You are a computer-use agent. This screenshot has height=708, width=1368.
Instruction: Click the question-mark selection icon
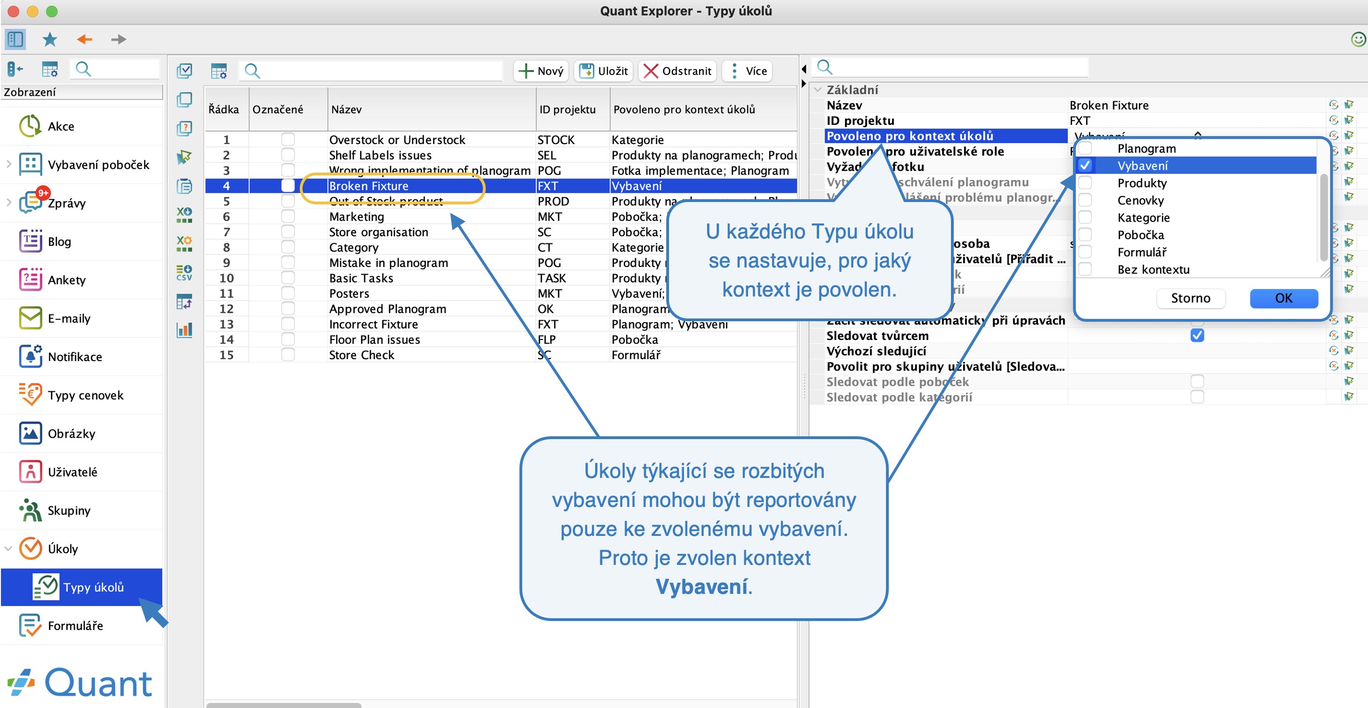pos(184,128)
